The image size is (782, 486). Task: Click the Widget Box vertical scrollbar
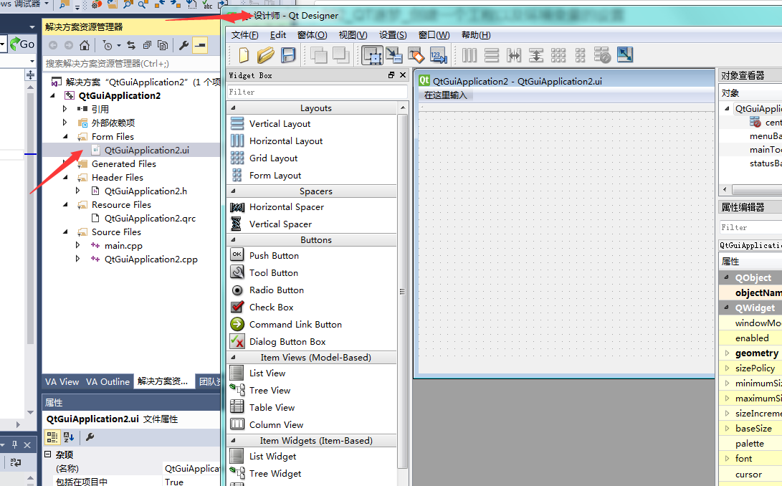403,292
